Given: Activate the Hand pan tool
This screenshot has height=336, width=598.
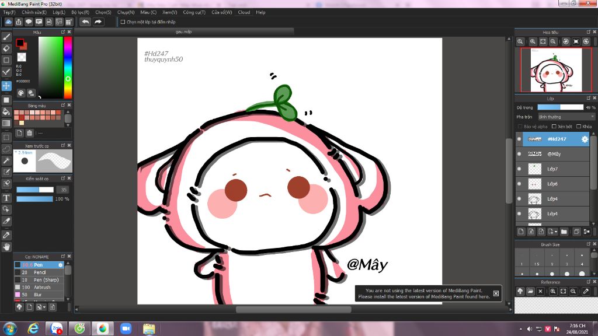Looking at the screenshot, I should click(6, 247).
